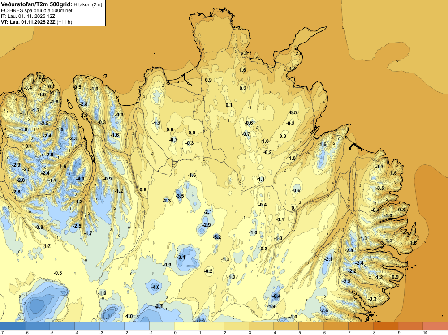This screenshot has width=448, height=335.
Task: Click the 'EC-HRES spá brúuð á 500m net' line
Action: 37,10
